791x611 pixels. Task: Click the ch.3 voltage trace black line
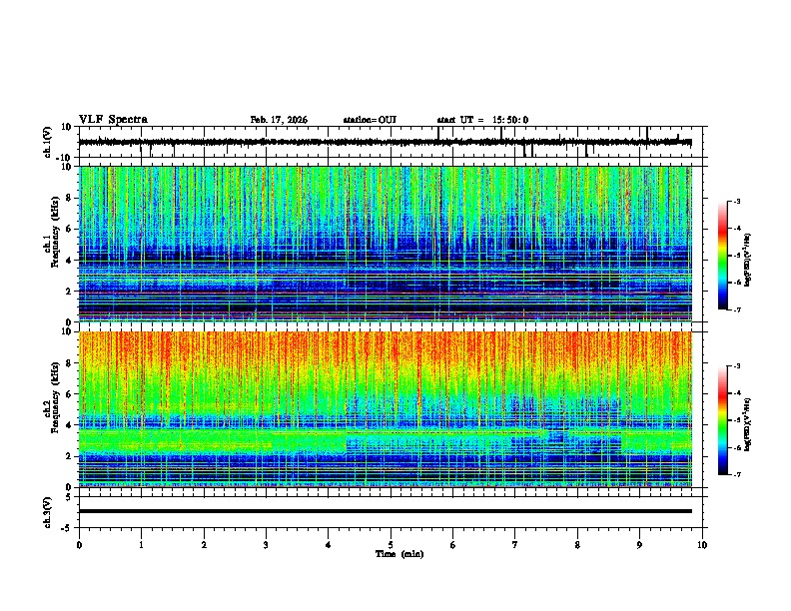385,511
